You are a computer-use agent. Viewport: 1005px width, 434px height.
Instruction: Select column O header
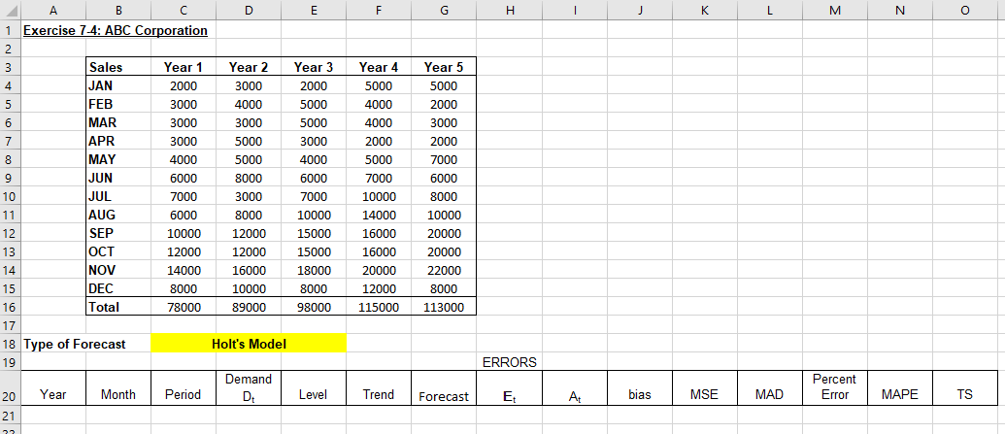coord(965,11)
